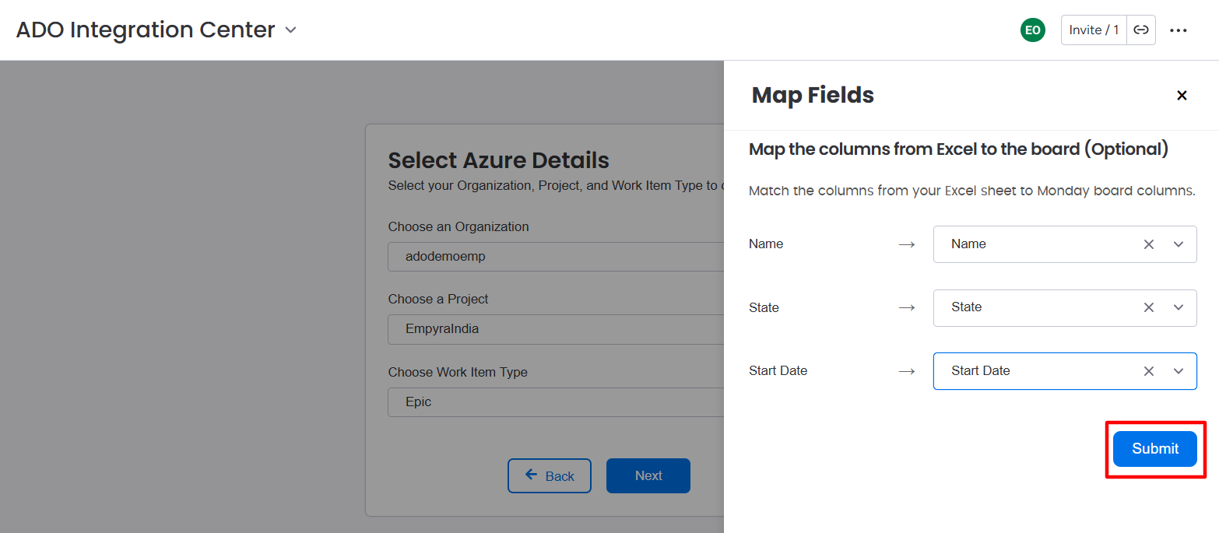1219x533 pixels.
Task: Click the State source column label
Action: [x=764, y=308]
